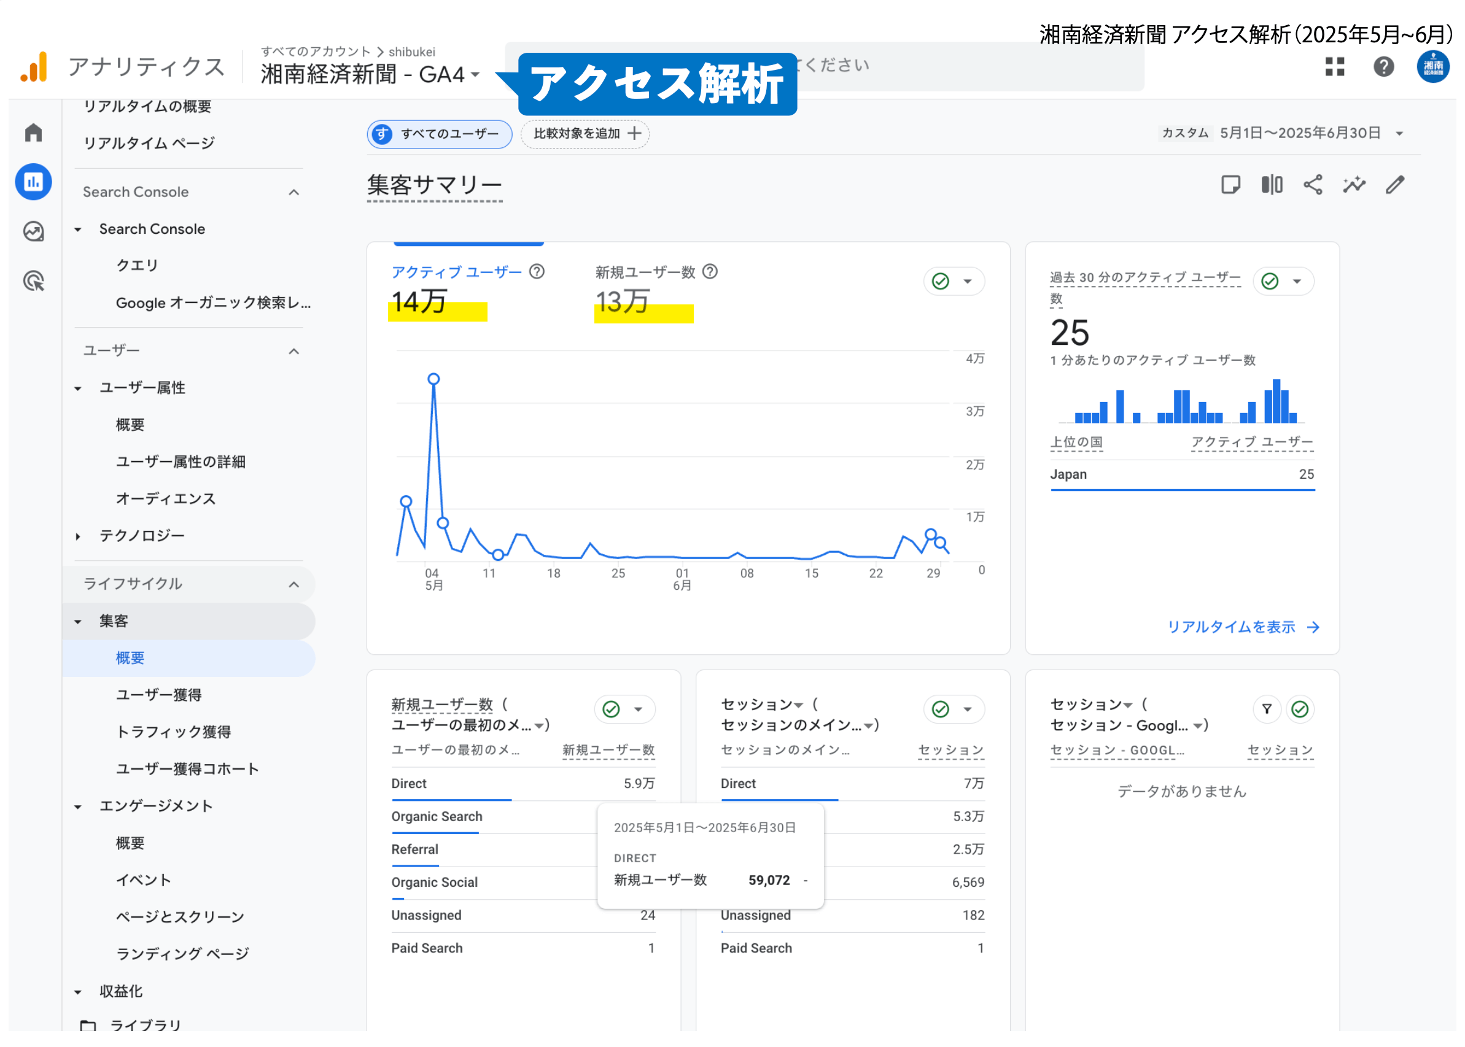Click the Direct row bar in 新規ユーザー数 table
Viewport: 1465px width, 1047px height.
(x=451, y=800)
